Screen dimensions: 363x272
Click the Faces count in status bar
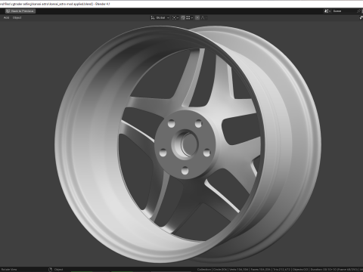[x=260, y=270]
